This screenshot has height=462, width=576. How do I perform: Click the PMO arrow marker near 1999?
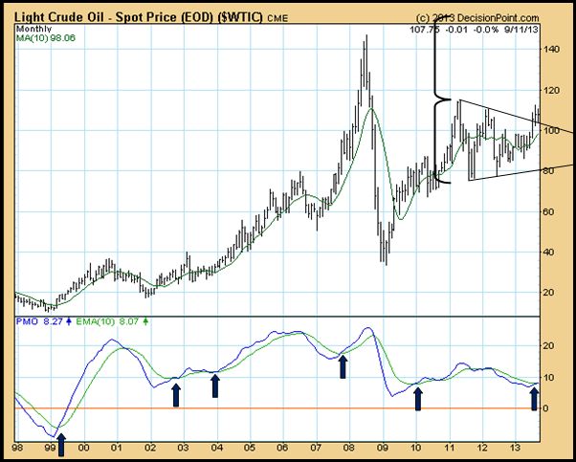[x=62, y=442]
